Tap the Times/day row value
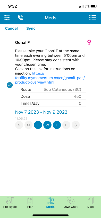Image resolution: width=101 pixels, height=218 pixels. click(80, 103)
